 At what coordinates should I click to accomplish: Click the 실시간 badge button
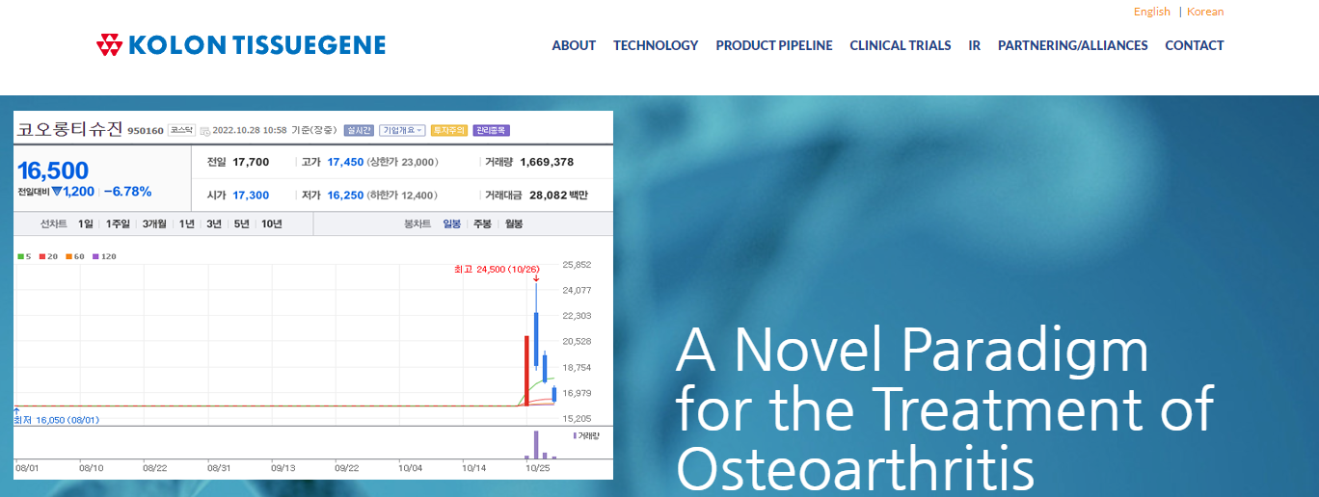pyautogui.click(x=359, y=130)
